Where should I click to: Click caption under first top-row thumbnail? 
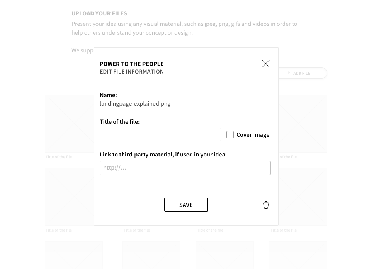pyautogui.click(x=59, y=157)
